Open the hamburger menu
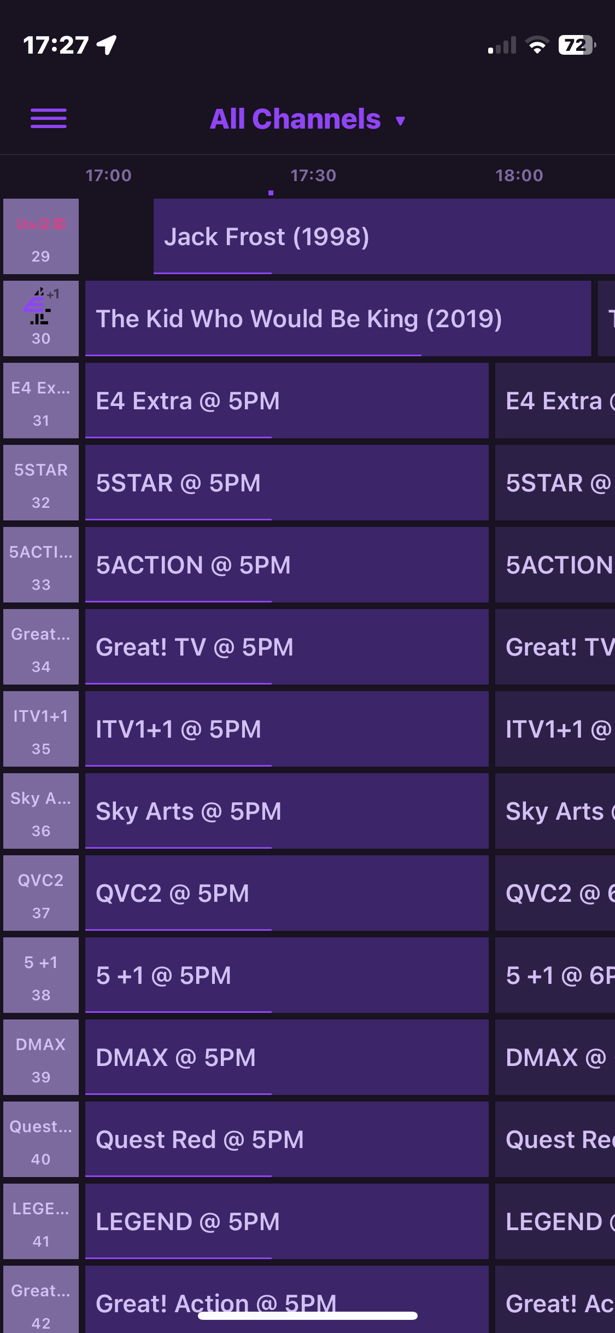The height and width of the screenshot is (1333, 615). pyautogui.click(x=49, y=118)
